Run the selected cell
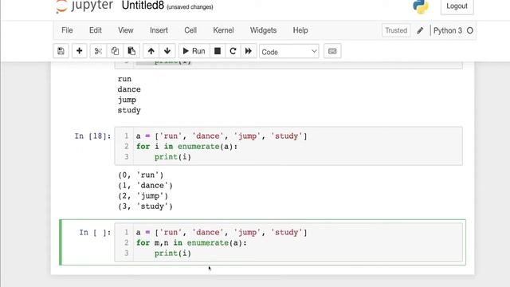Viewport: 510px width, 287px height. (194, 51)
